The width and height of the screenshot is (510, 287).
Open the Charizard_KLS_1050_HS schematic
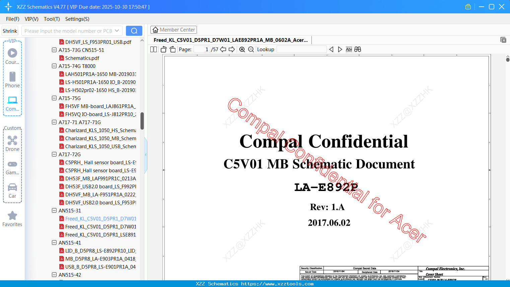97,130
